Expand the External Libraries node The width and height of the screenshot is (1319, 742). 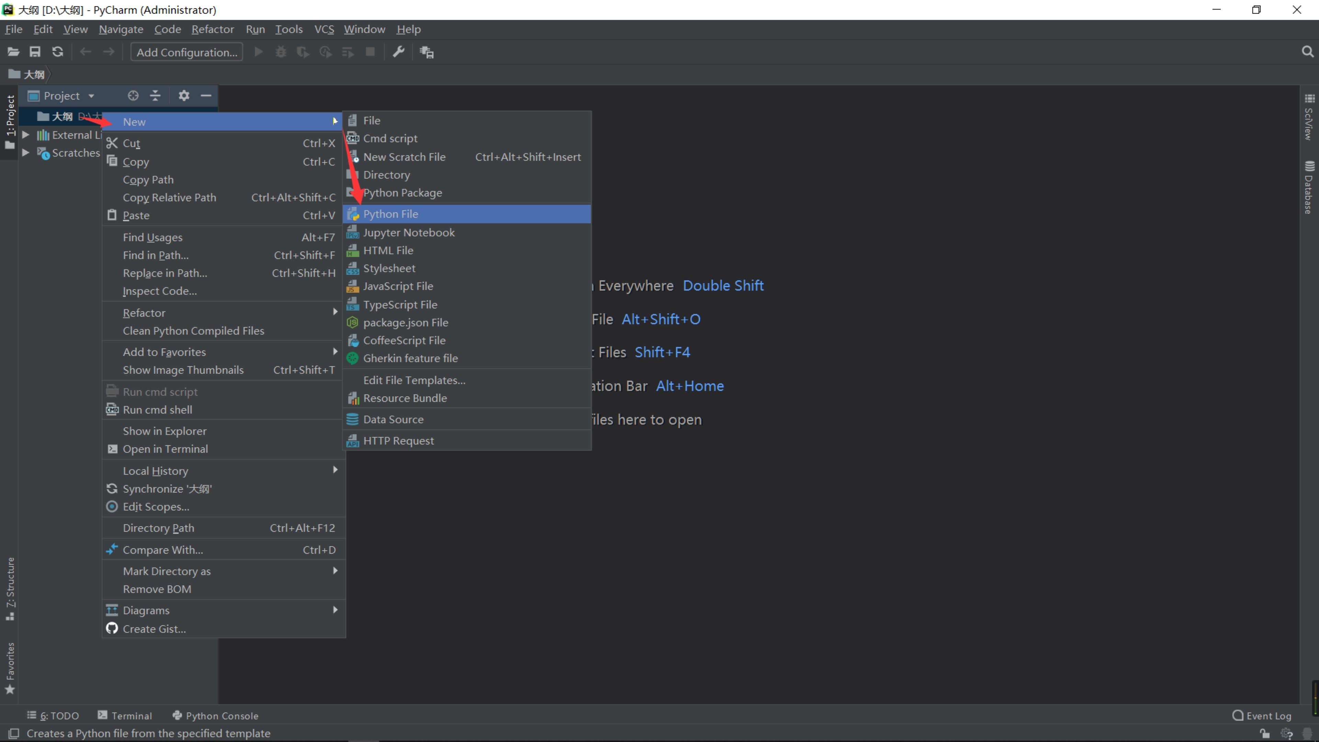tap(26, 135)
